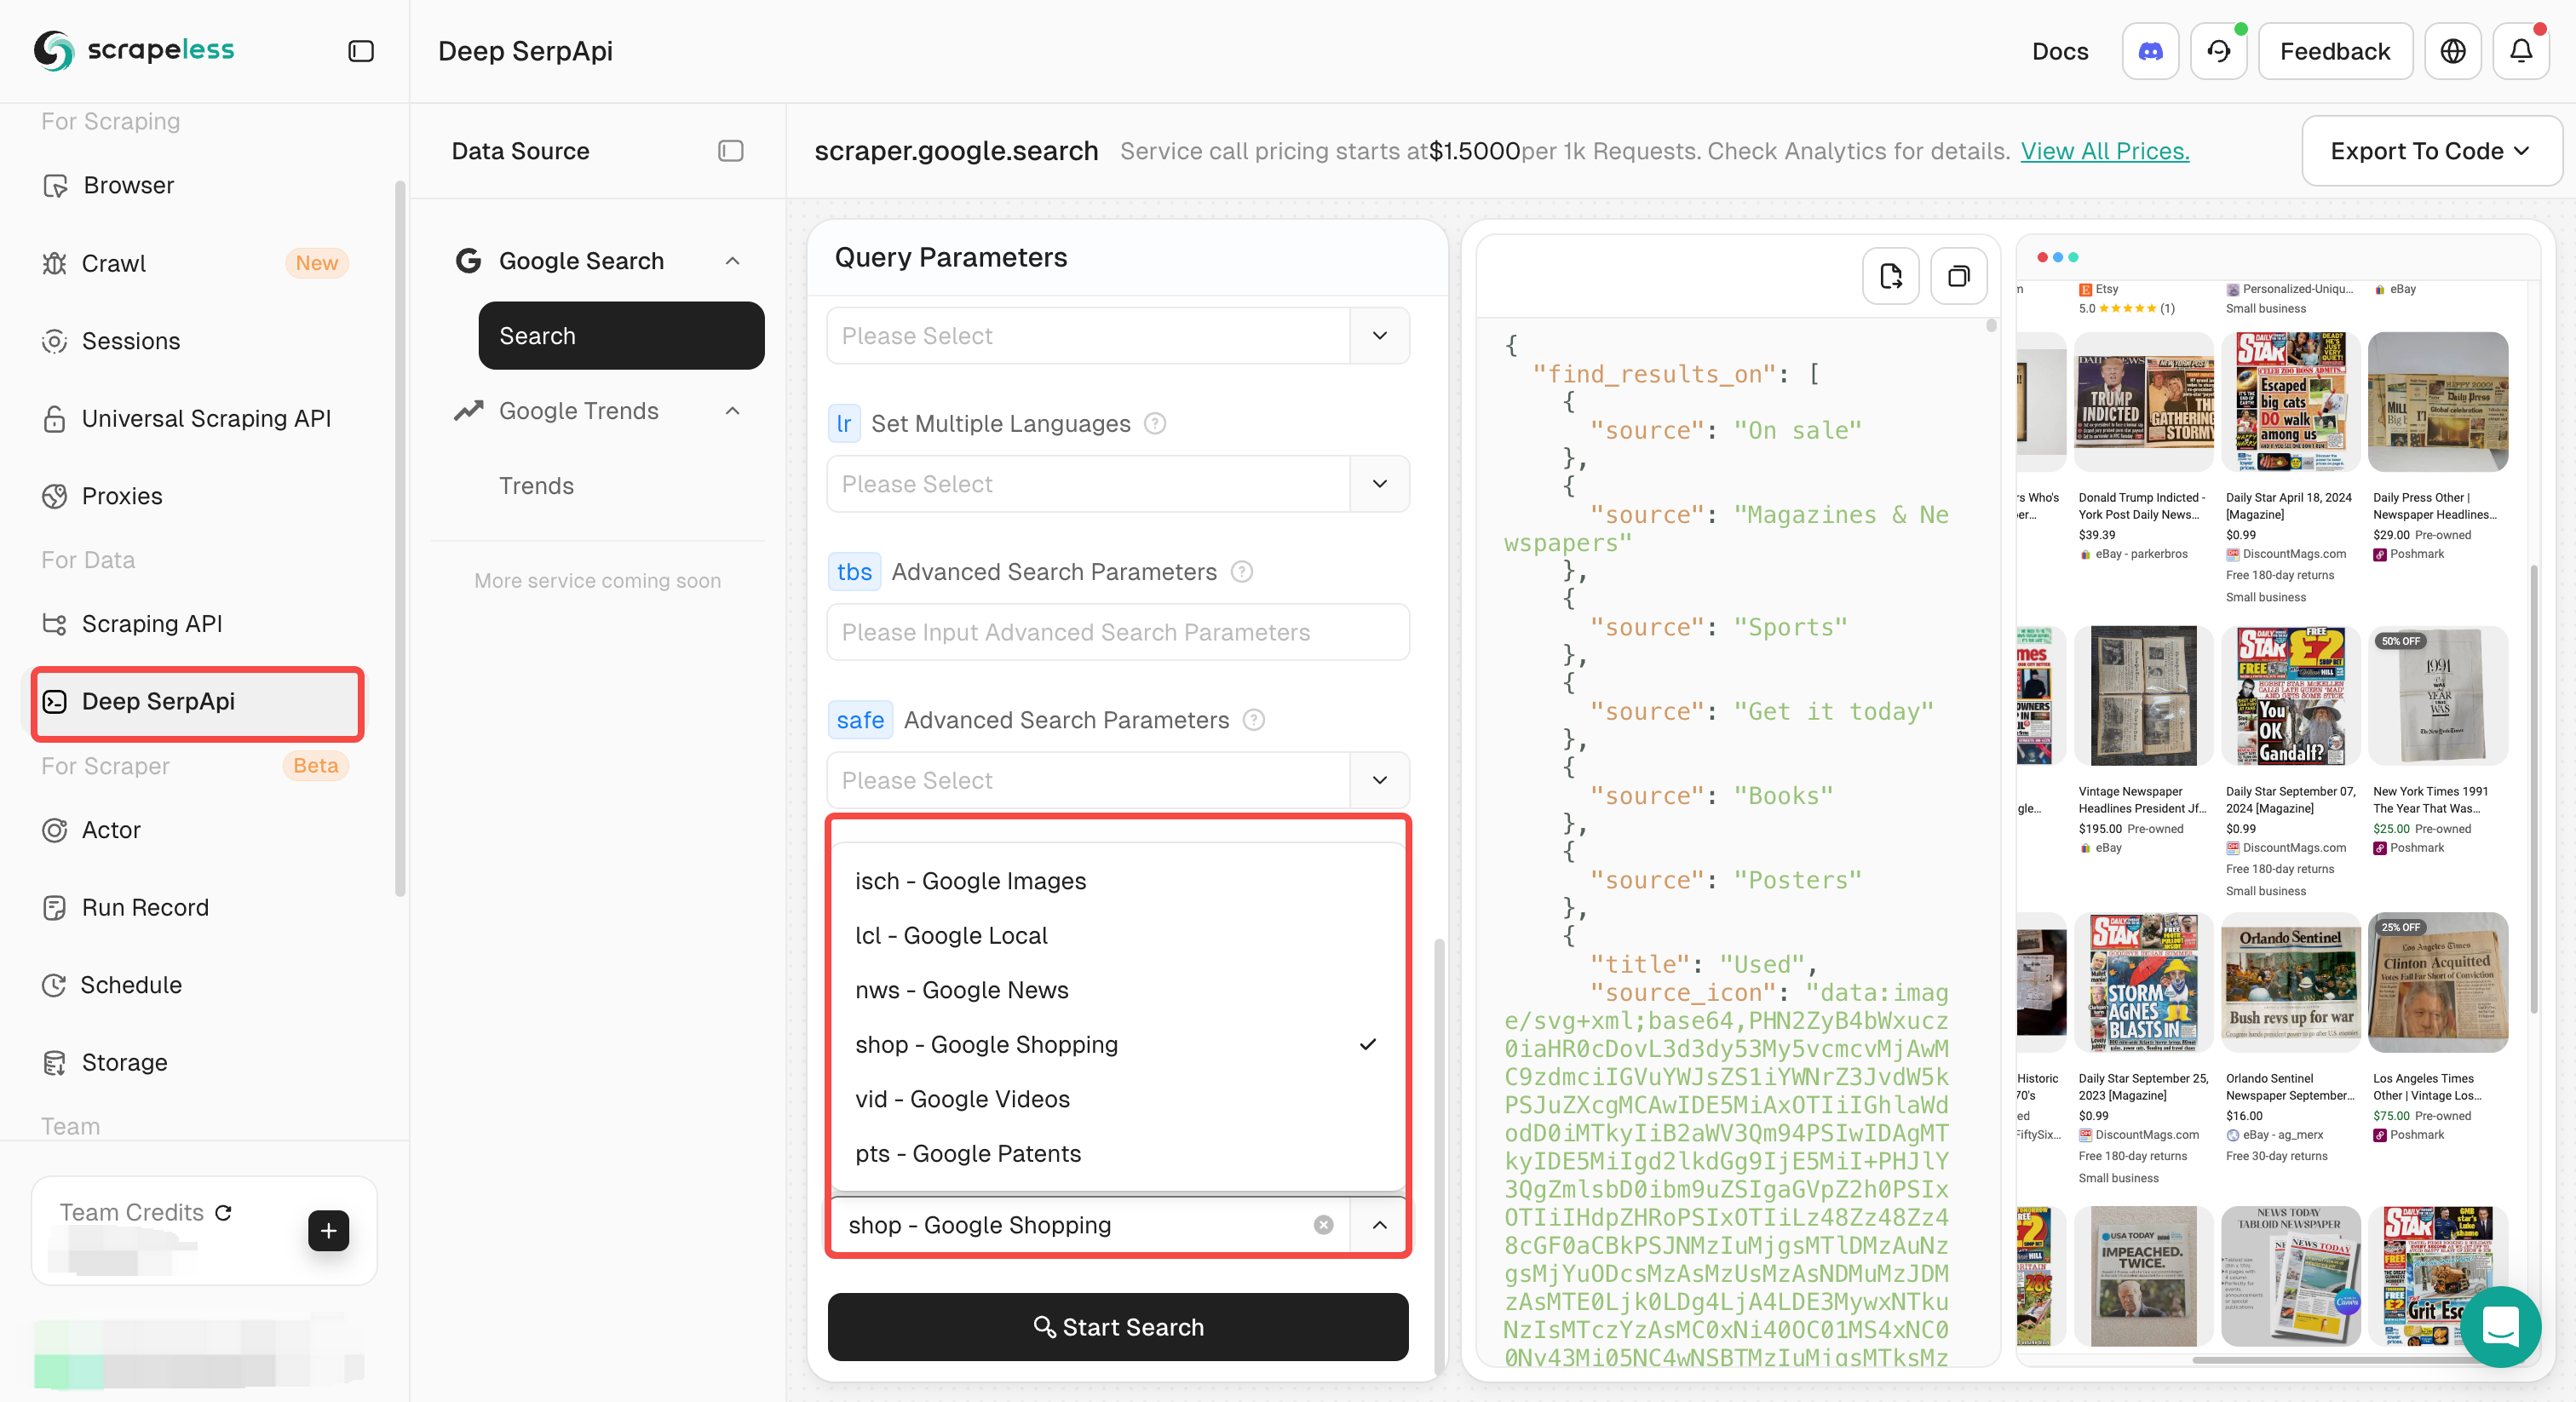This screenshot has height=1402, width=2576.
Task: Open the notifications bell
Action: click(2521, 51)
